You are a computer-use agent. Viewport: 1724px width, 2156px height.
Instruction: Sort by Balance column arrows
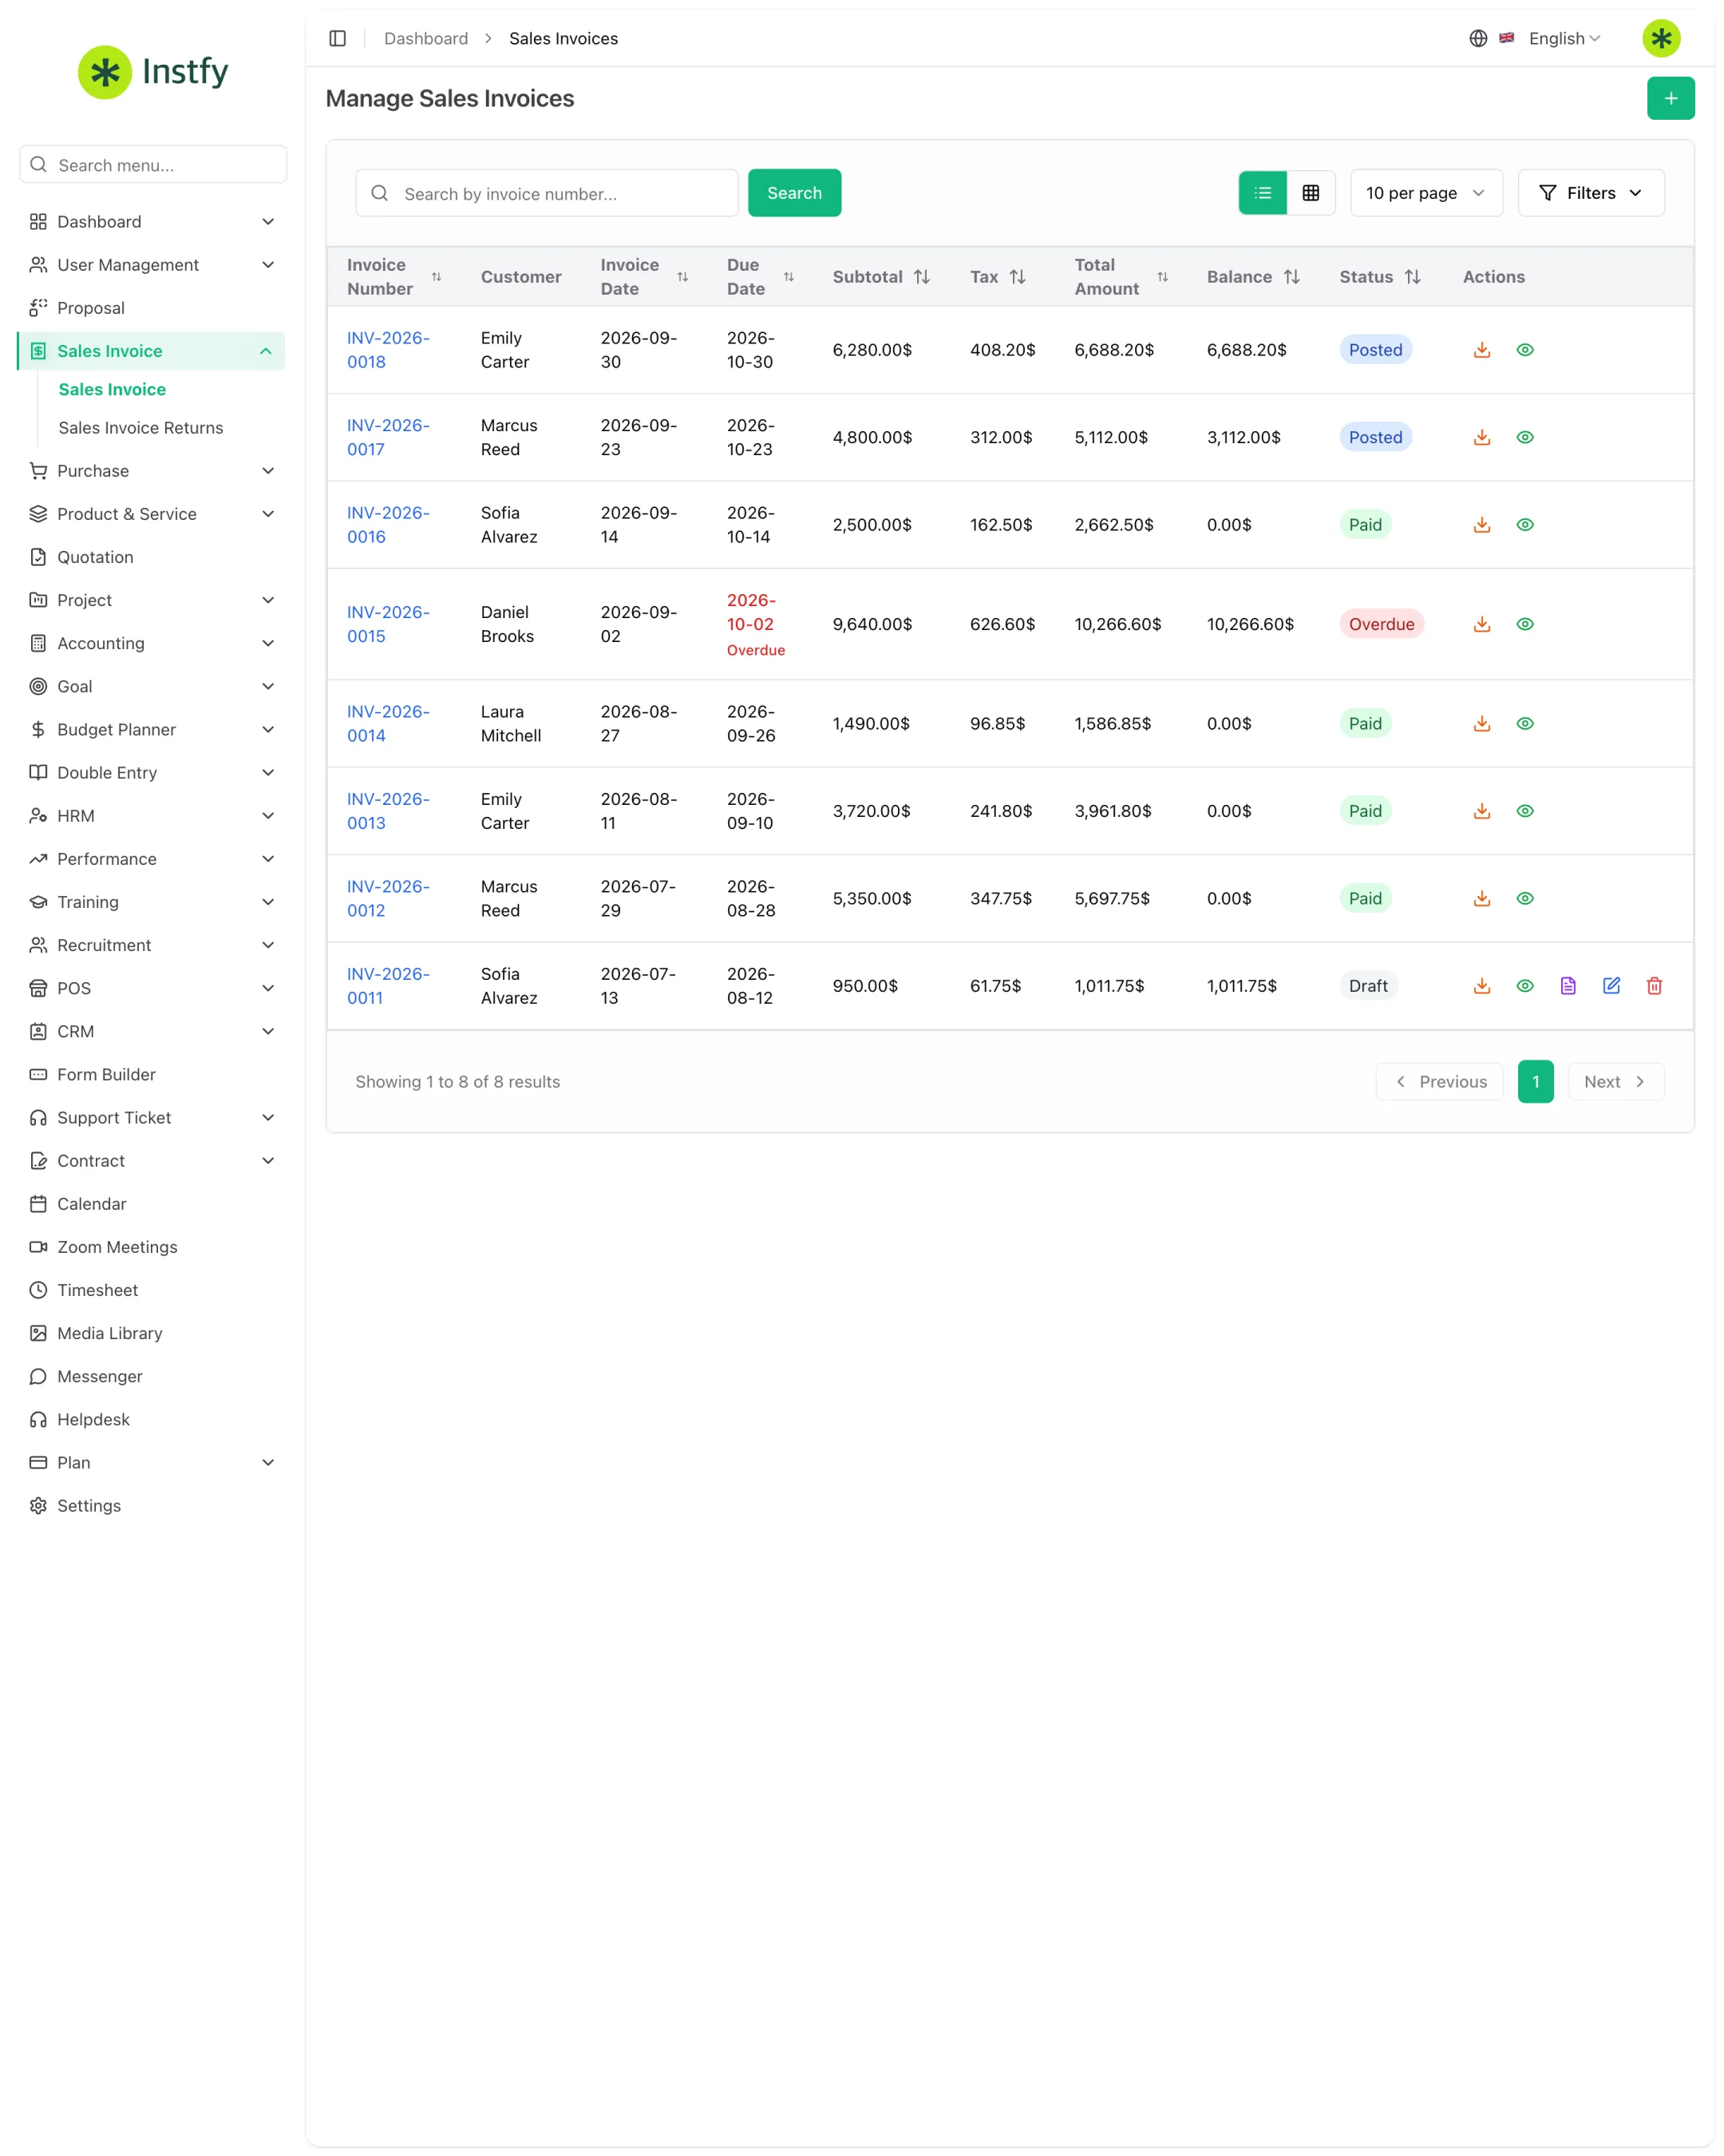[x=1291, y=277]
